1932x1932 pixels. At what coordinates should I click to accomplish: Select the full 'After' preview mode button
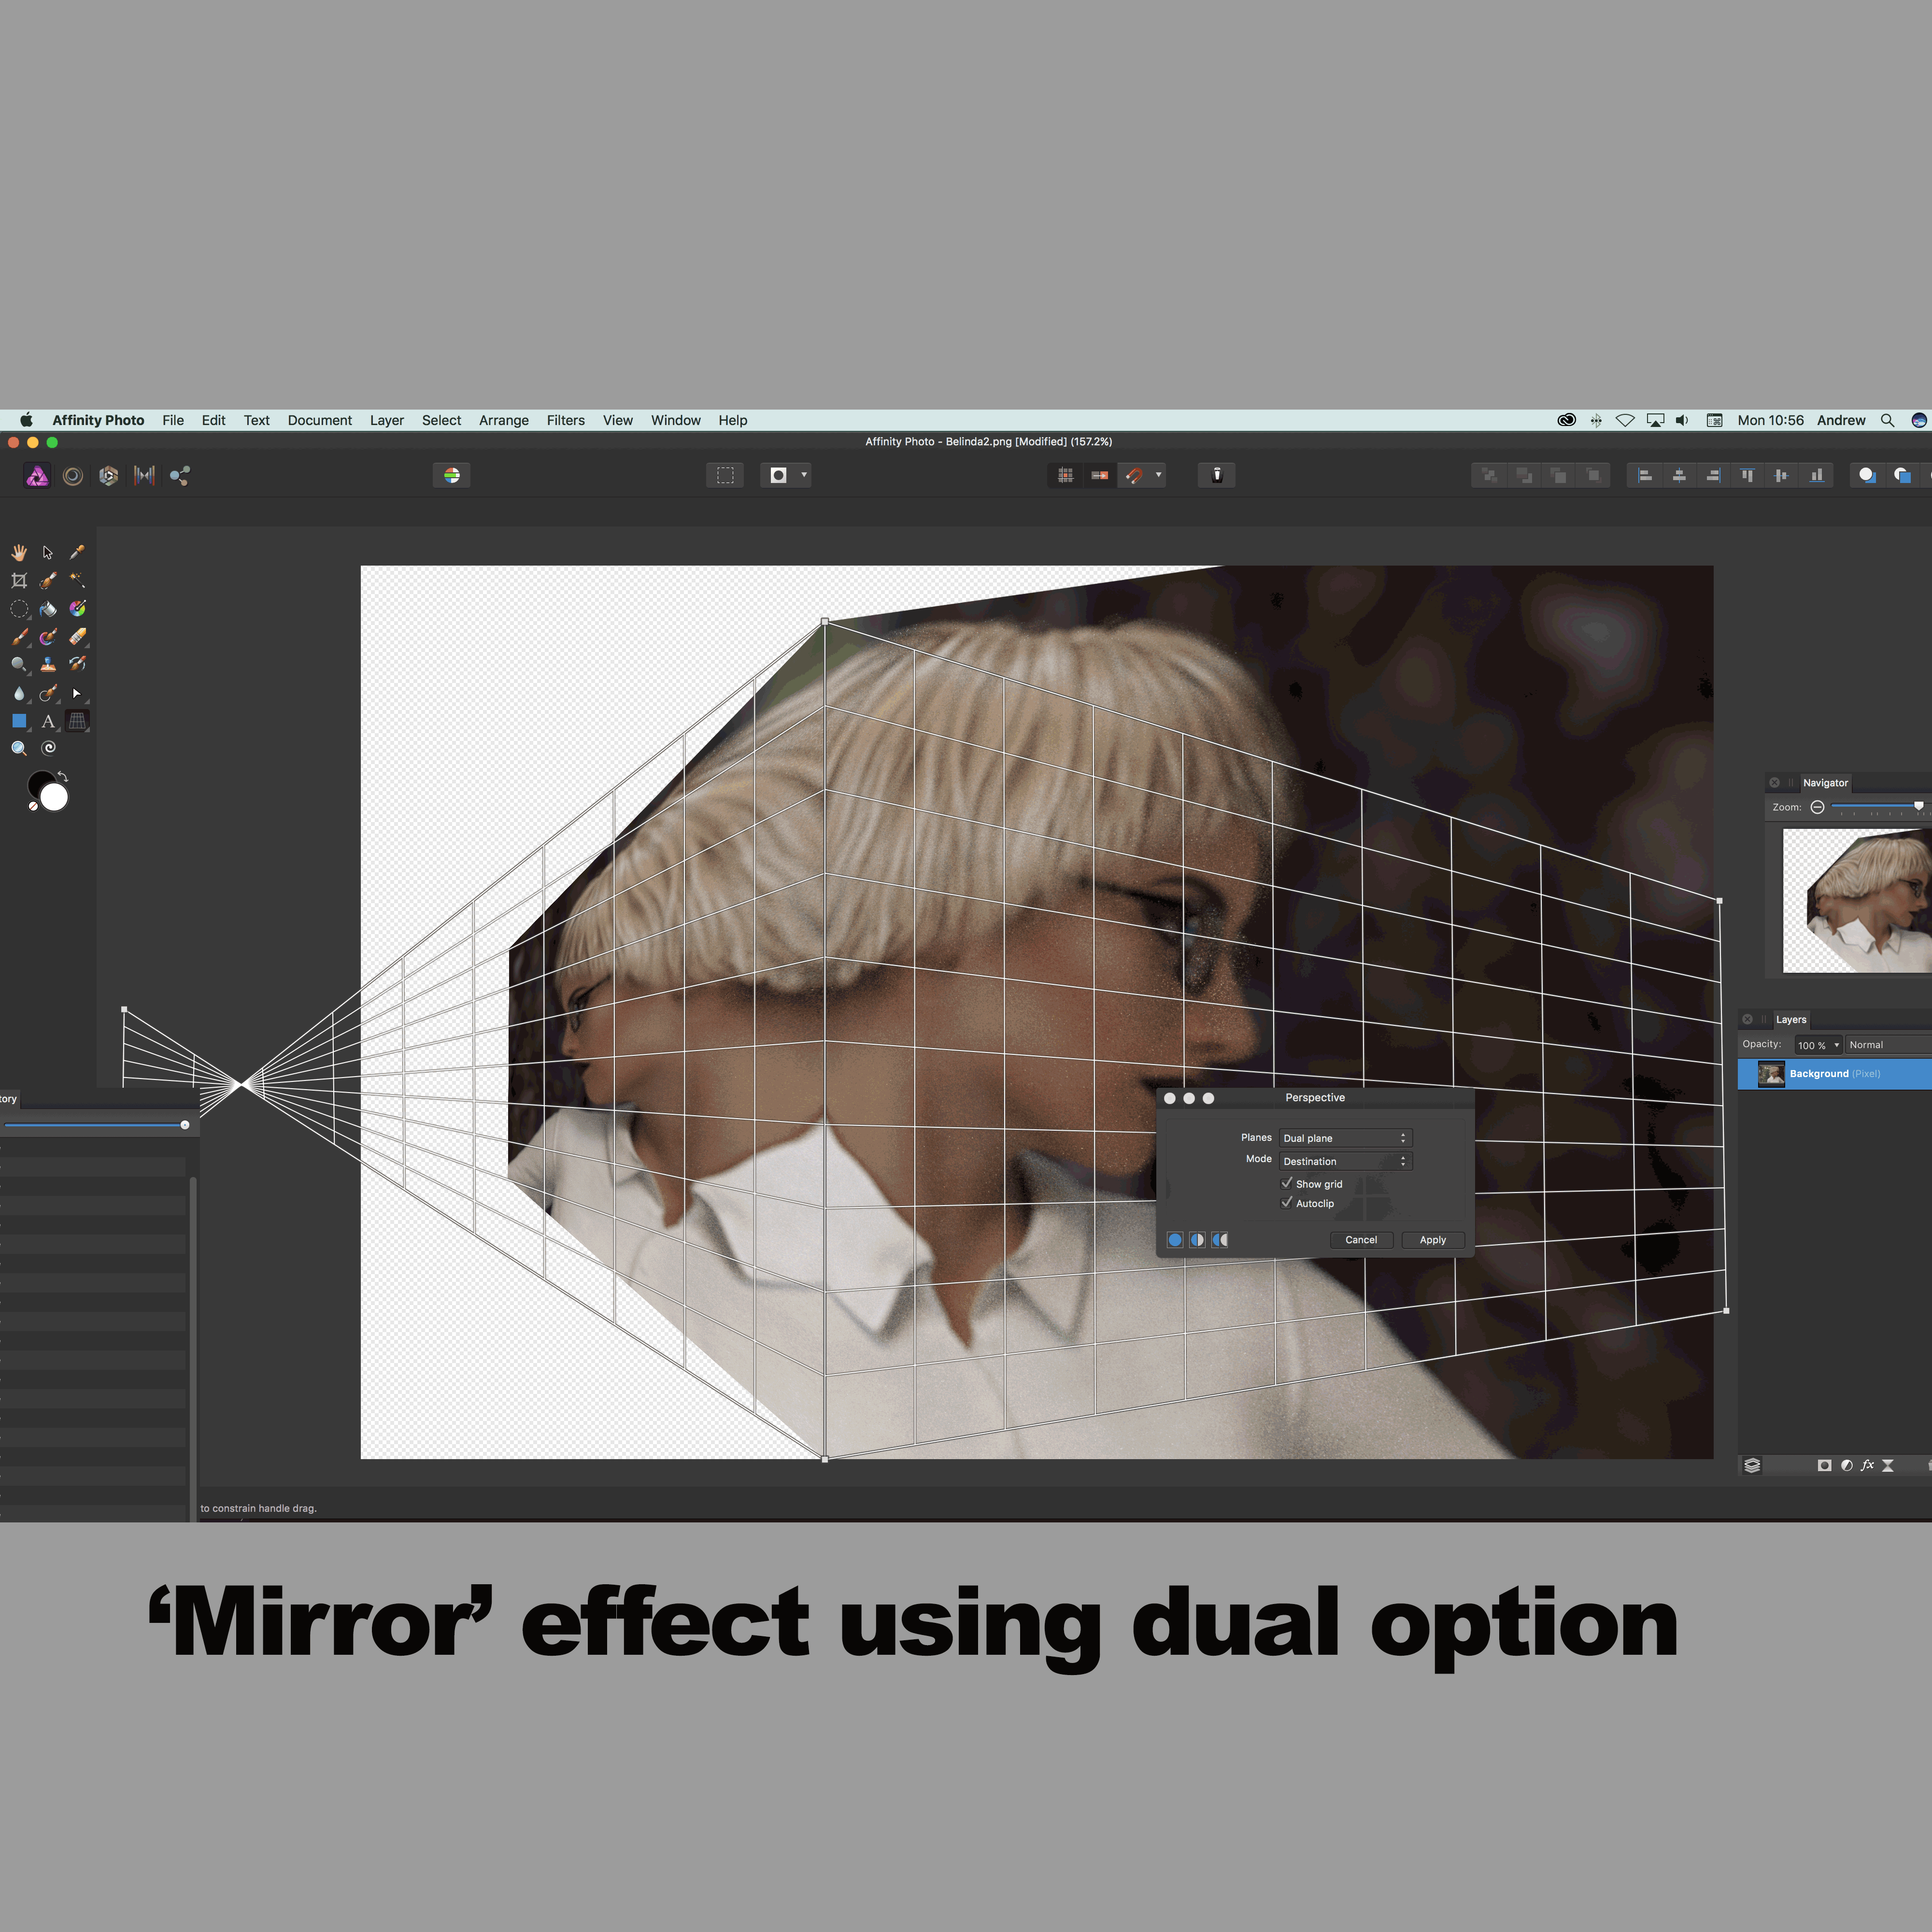1175,1239
